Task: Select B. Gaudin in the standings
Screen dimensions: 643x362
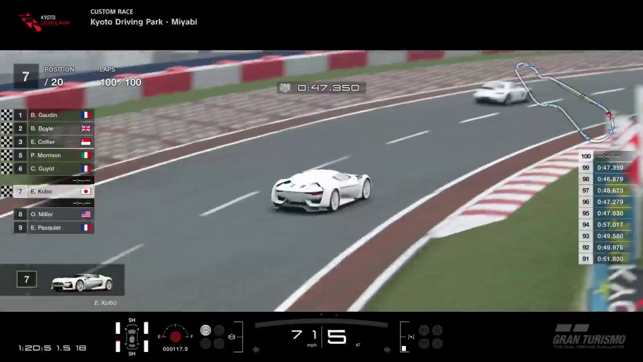Action: click(x=54, y=115)
